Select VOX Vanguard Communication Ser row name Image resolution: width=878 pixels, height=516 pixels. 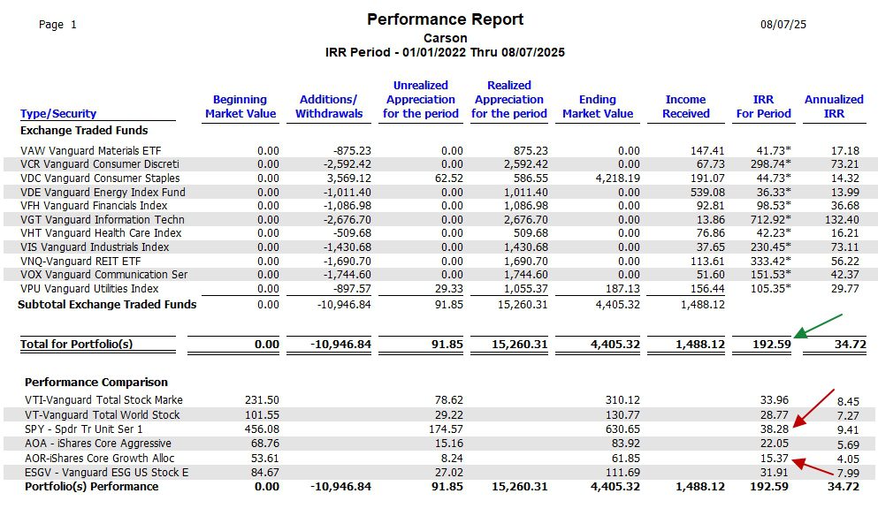(x=104, y=274)
